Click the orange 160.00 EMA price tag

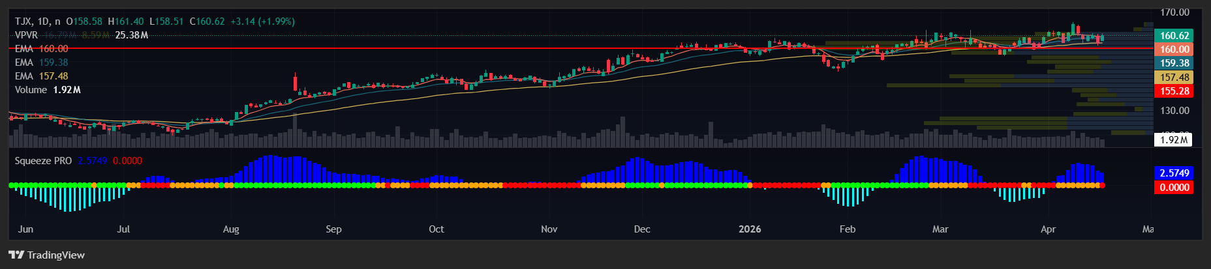[1174, 50]
